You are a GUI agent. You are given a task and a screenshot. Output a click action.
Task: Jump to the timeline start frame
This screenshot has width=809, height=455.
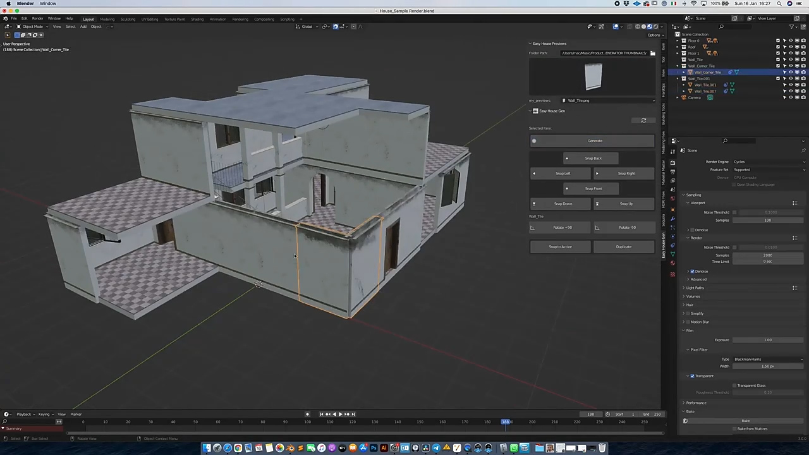coord(321,414)
